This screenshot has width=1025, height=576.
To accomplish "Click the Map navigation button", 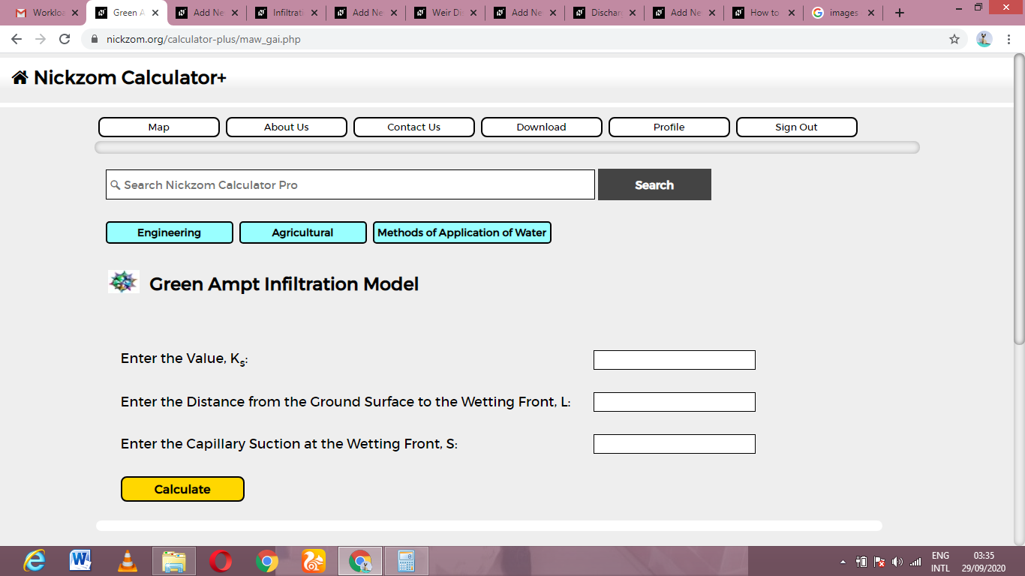I will click(159, 127).
